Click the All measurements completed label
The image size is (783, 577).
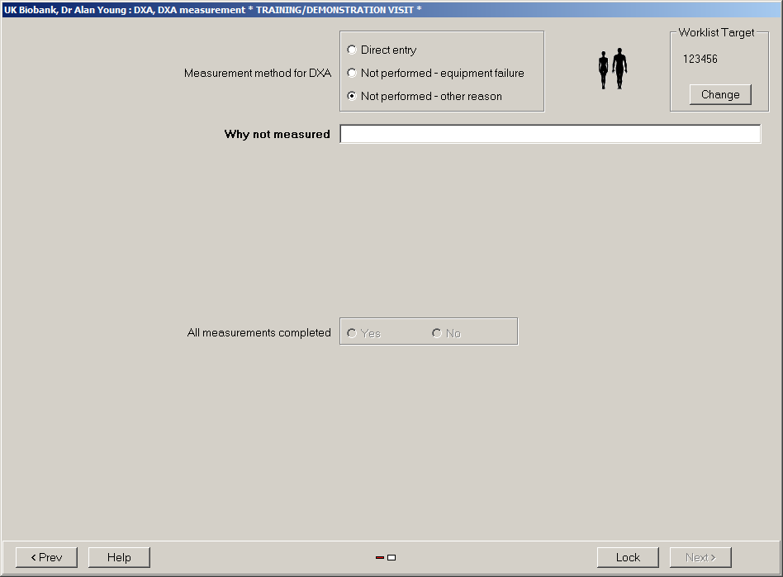tap(259, 333)
